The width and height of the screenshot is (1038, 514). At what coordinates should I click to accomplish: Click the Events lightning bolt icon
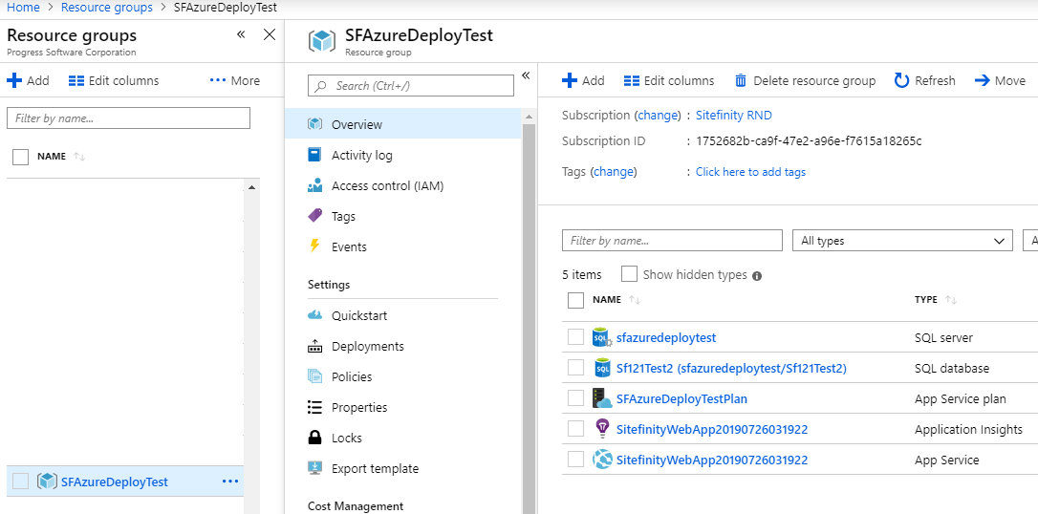(314, 246)
